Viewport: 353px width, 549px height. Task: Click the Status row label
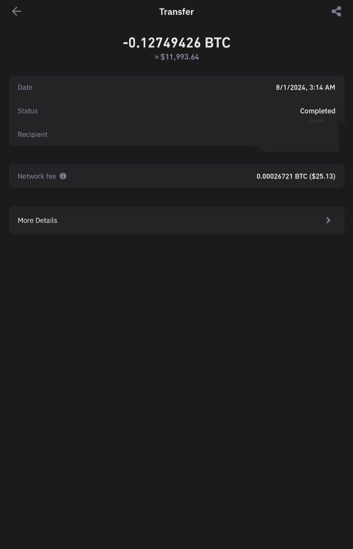click(x=27, y=111)
